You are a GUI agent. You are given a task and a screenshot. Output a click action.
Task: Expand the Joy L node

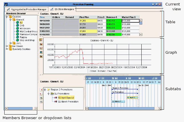(x=10, y=43)
